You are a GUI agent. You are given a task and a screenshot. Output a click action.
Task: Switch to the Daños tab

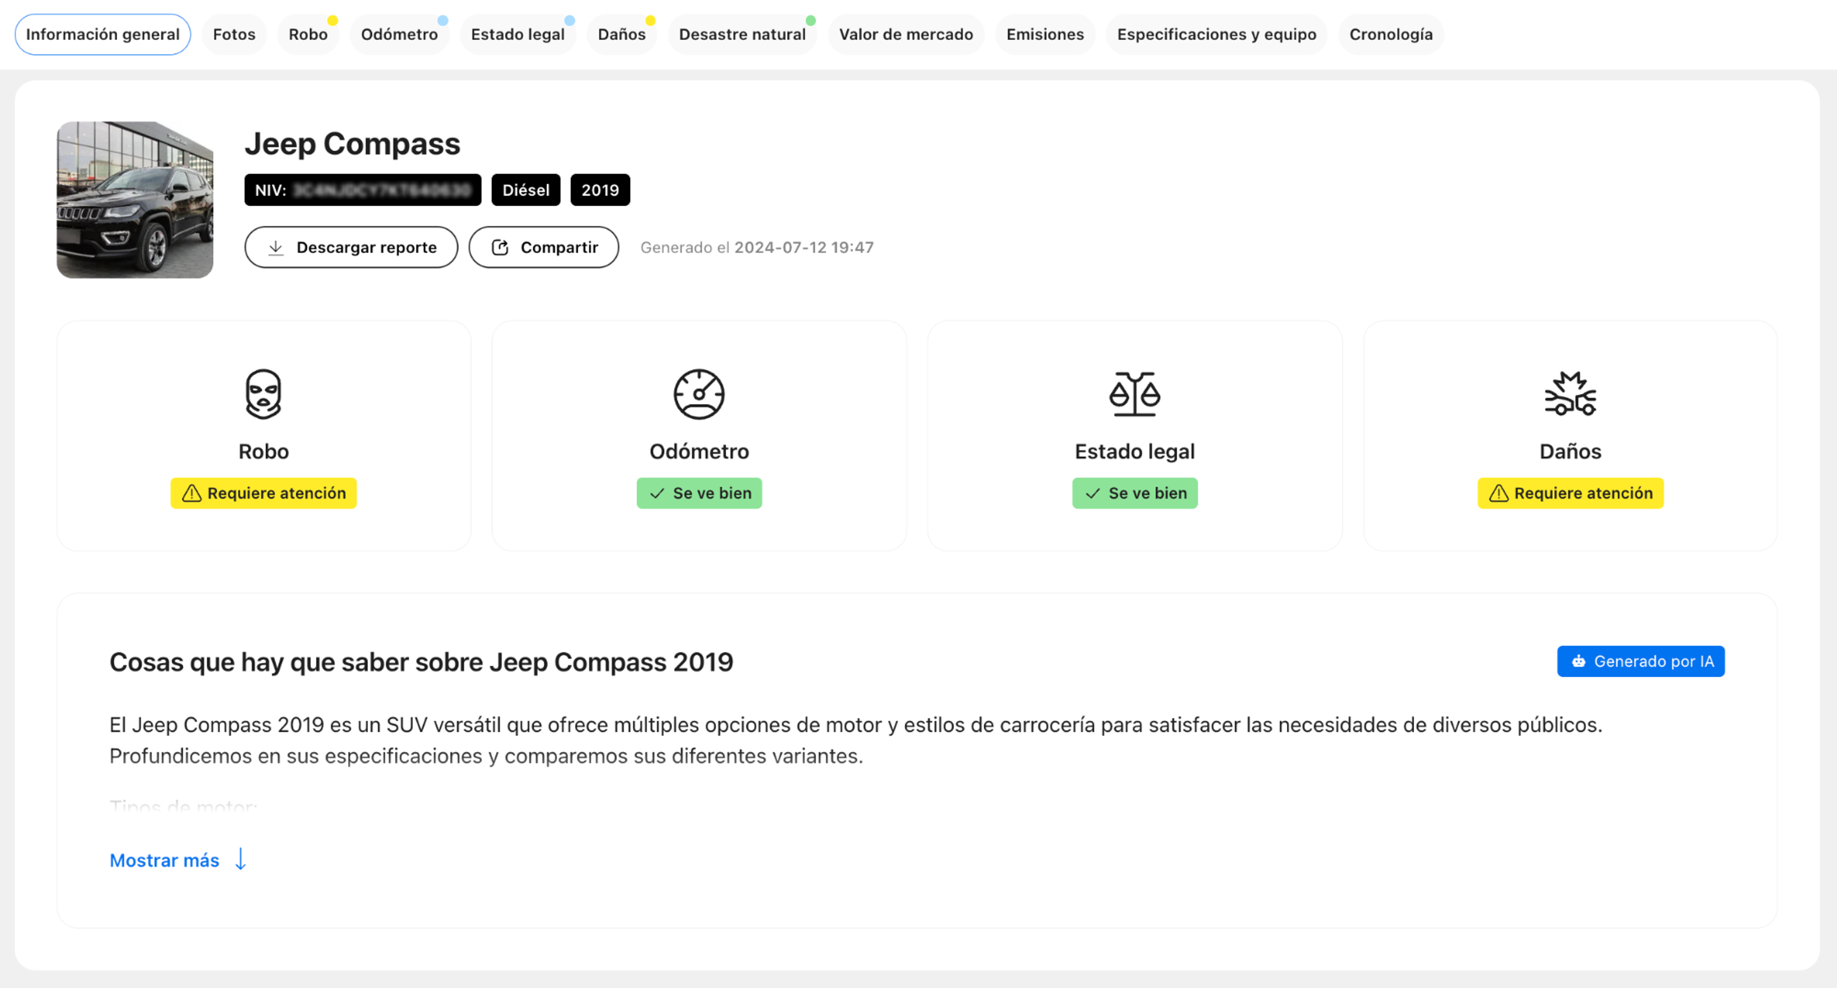point(622,34)
